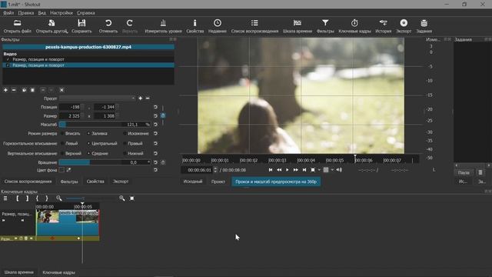The image size is (492, 277).
Task: Open Правка menu
Action: point(25,13)
